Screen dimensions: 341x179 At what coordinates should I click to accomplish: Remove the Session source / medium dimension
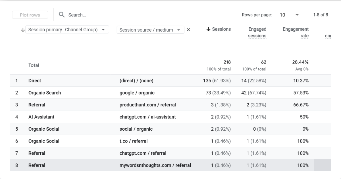pyautogui.click(x=188, y=30)
